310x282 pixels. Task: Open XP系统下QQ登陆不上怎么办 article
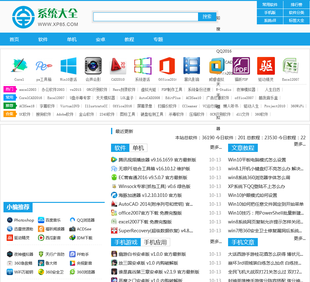point(256,186)
